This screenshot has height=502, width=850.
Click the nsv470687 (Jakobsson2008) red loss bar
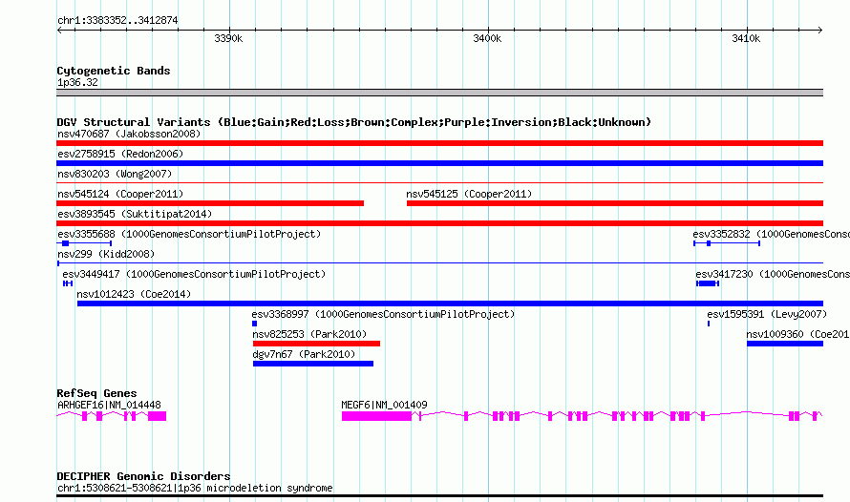point(439,143)
